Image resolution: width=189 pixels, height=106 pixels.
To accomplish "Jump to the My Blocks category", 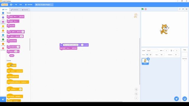I will pos(3,49).
